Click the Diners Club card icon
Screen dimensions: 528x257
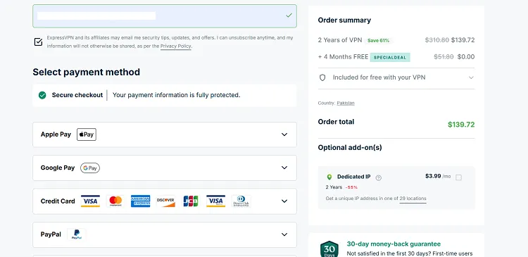click(x=241, y=201)
